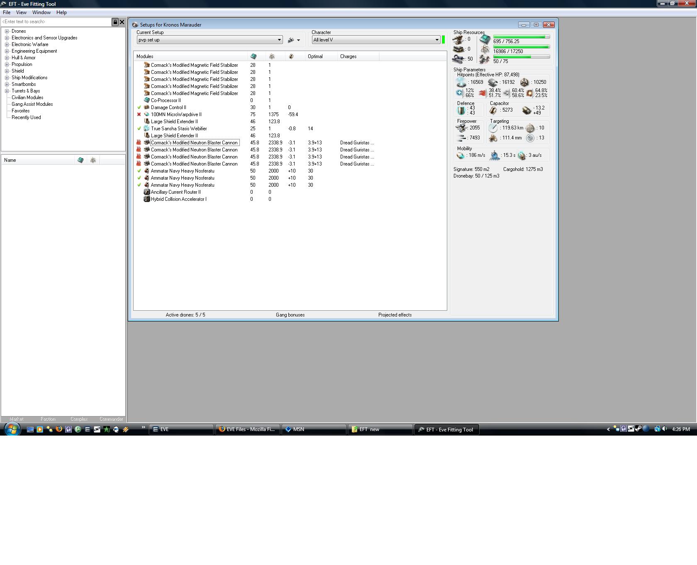697x565 pixels.
Task: Click the green indicator beside Character dropdown
Action: [443, 40]
